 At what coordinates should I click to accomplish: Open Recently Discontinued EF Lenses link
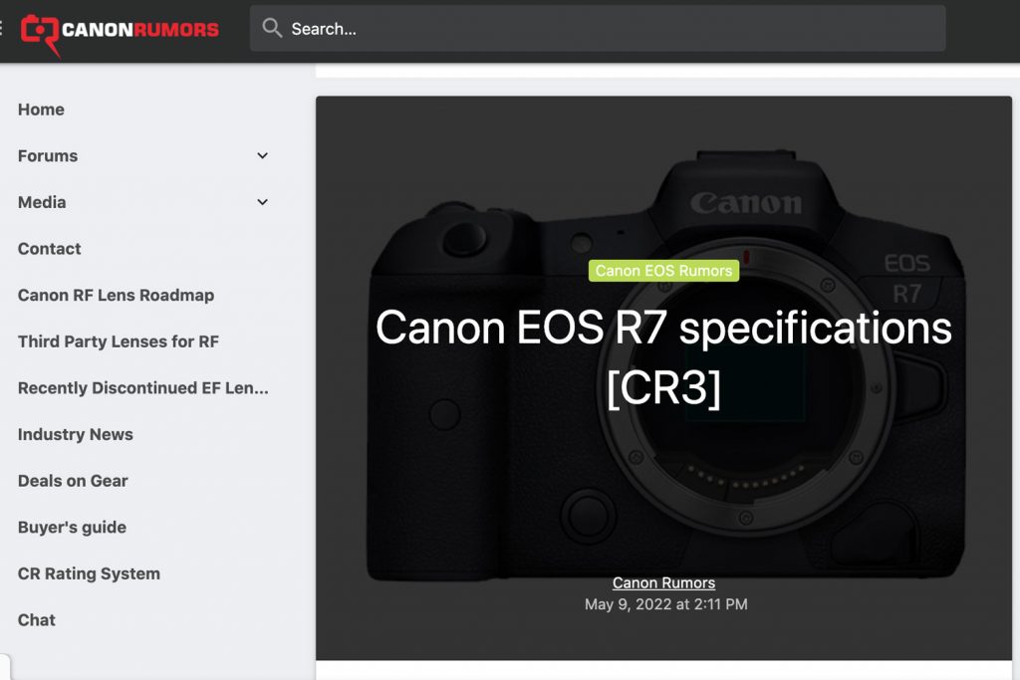(x=142, y=388)
